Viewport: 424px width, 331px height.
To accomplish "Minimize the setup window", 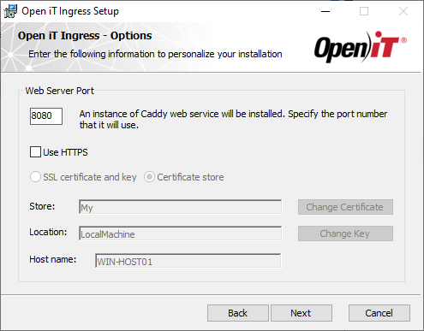I will tap(325, 11).
